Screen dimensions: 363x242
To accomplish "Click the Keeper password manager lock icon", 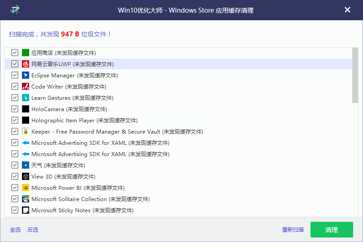I will click(x=26, y=131).
